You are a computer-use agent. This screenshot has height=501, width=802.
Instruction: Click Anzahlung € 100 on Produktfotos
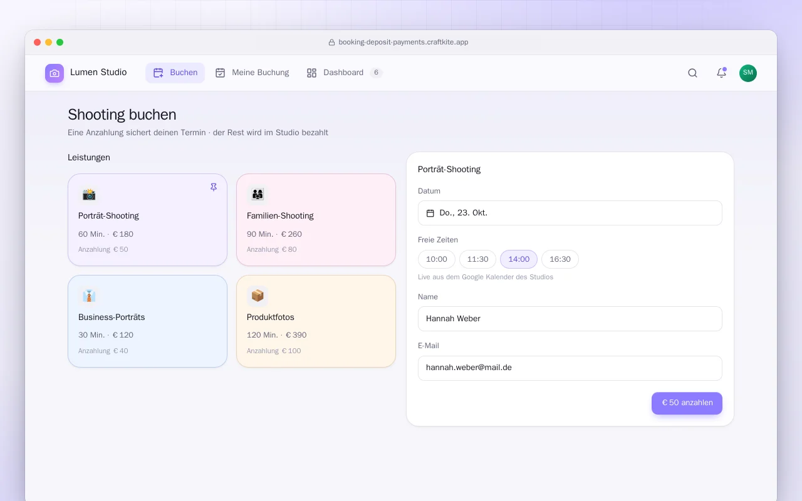coord(274,351)
